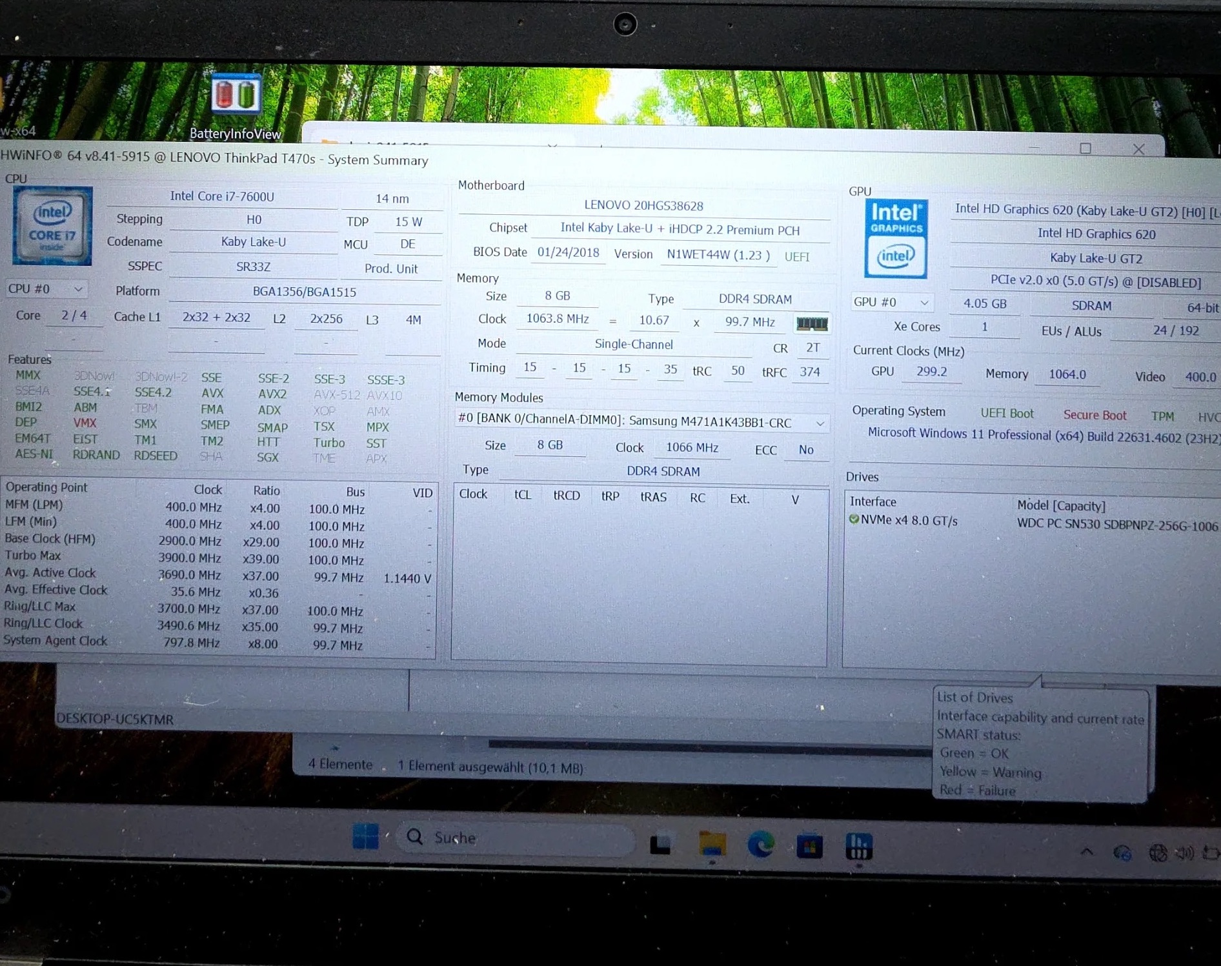The height and width of the screenshot is (966, 1221).
Task: Select drive WDC PC SN530 SDBPNPZ-256G-1006
Action: [1118, 525]
